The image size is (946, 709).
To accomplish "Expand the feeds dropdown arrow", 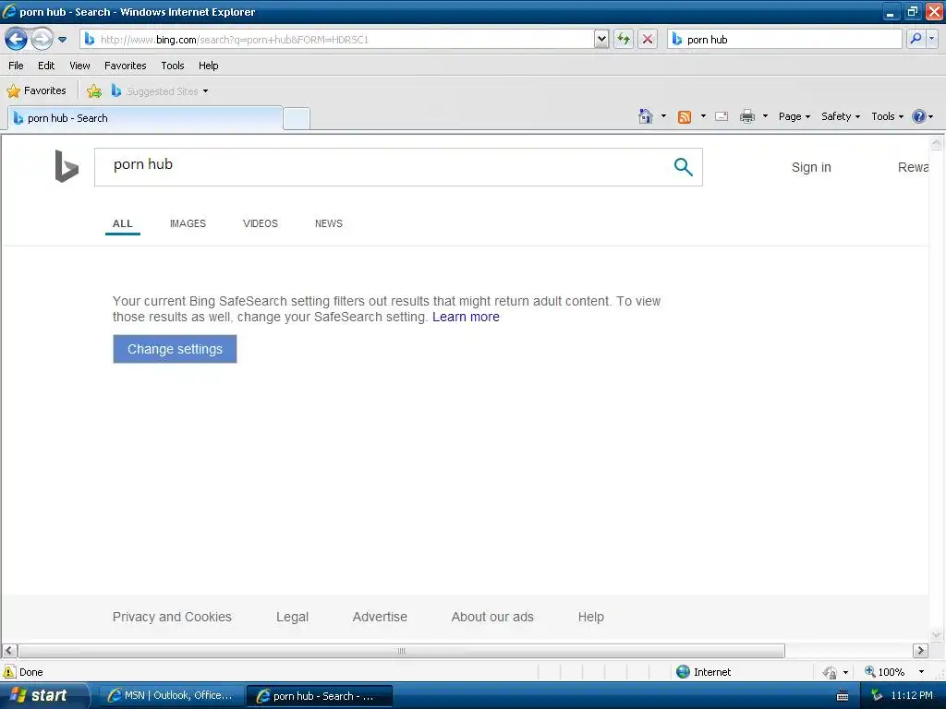I will (x=703, y=115).
